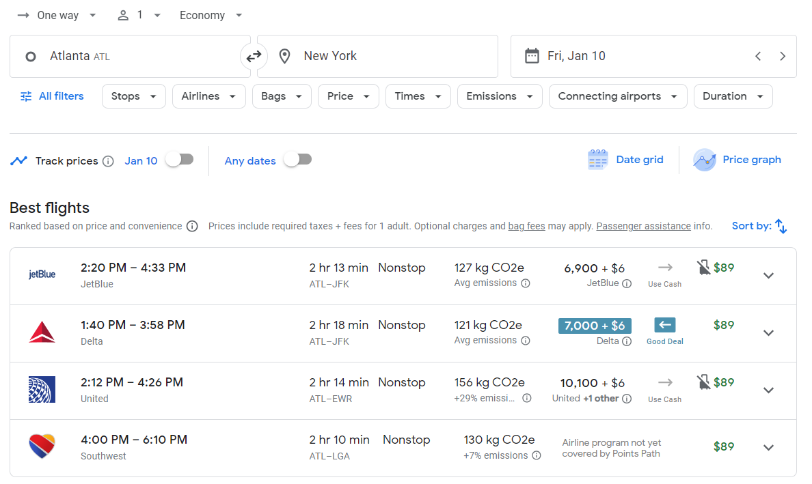This screenshot has width=812, height=484.
Task: Open the Date grid view
Action: [625, 159]
